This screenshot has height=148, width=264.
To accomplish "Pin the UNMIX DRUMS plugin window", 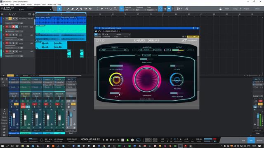I will [193, 28].
